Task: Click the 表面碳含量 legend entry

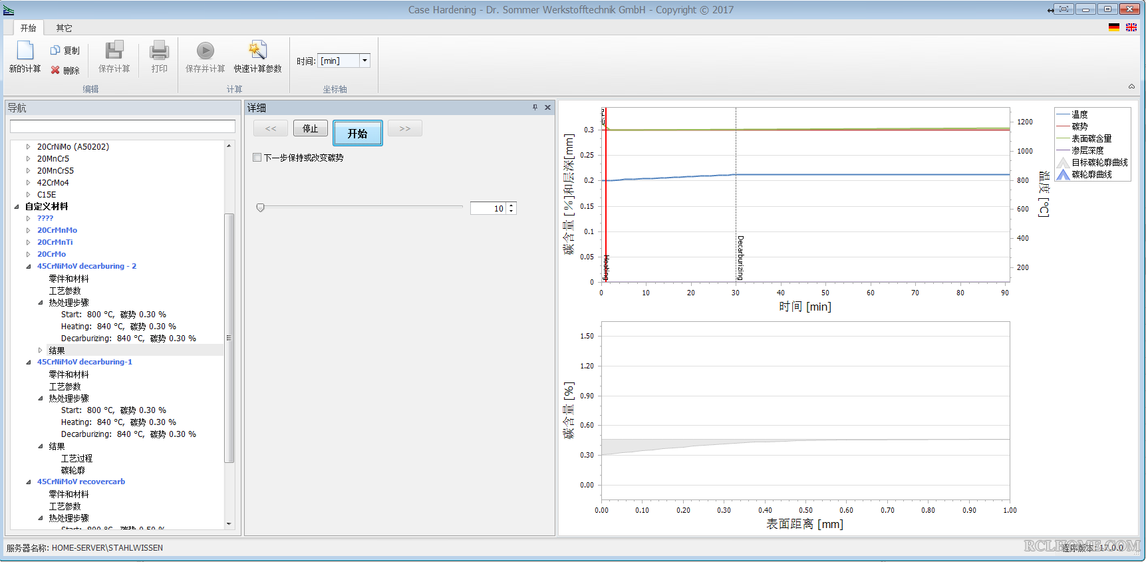Action: [1091, 138]
